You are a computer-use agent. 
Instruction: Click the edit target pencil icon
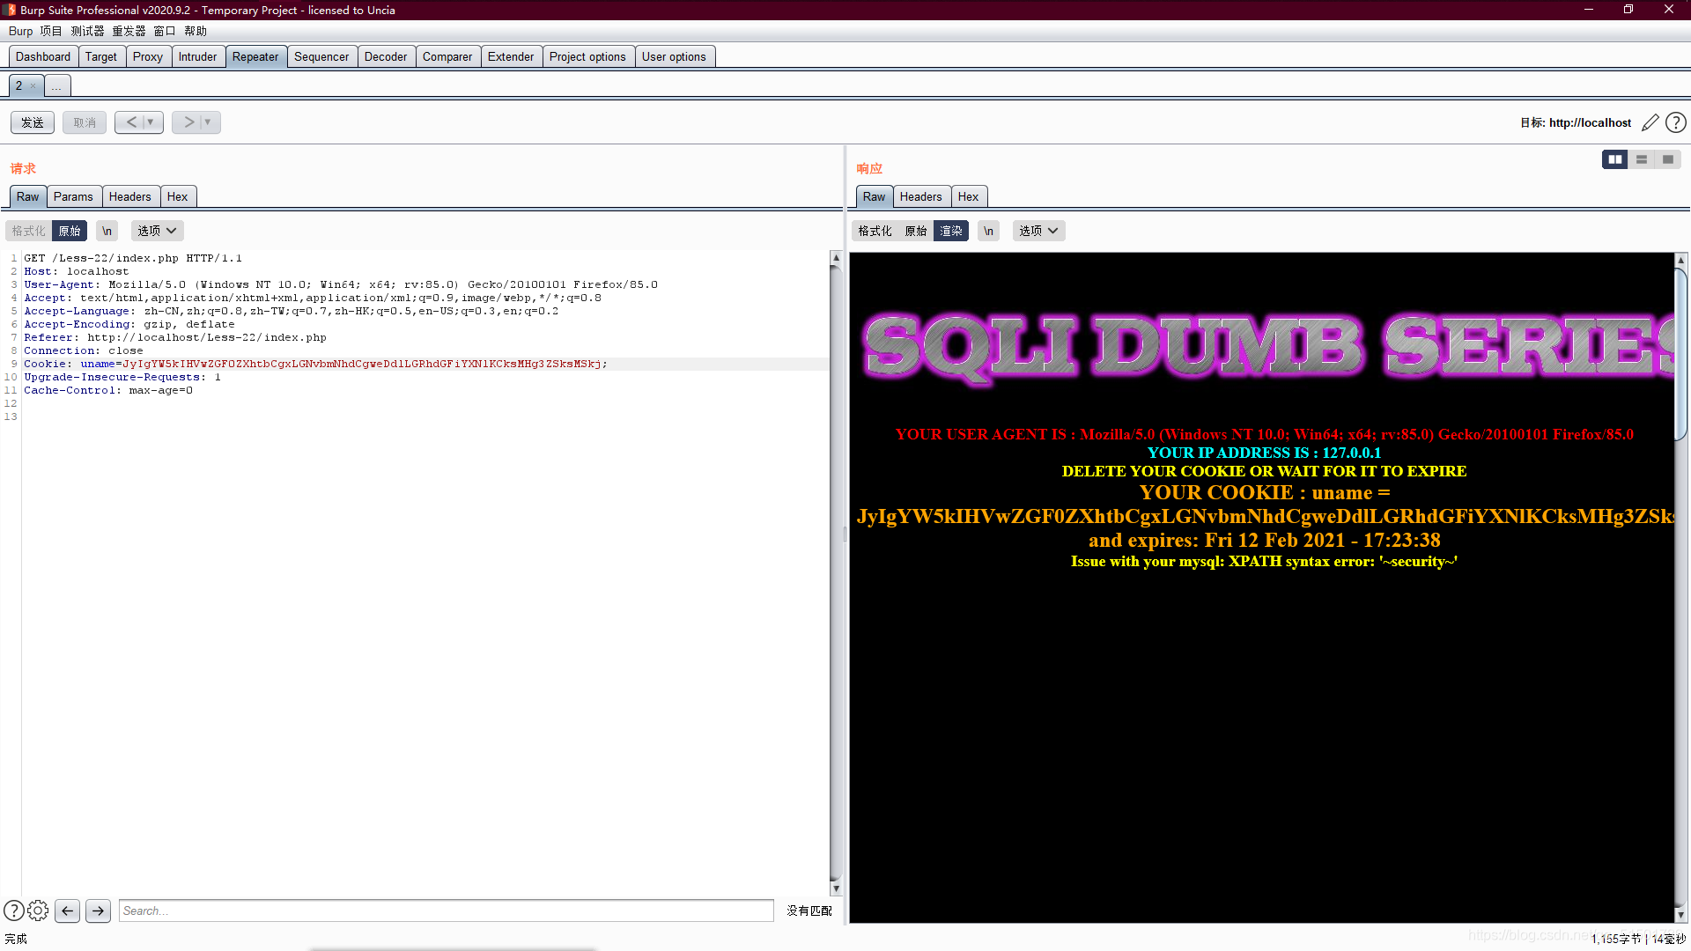pyautogui.click(x=1650, y=122)
